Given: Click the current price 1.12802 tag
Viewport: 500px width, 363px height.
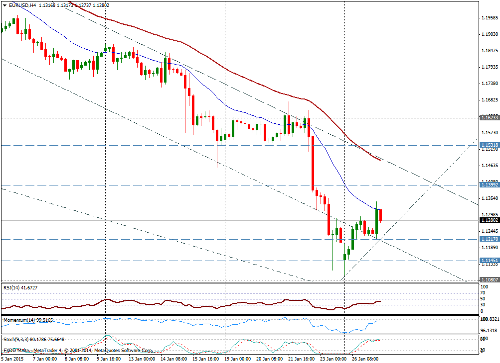Looking at the screenshot, I should click(x=488, y=220).
